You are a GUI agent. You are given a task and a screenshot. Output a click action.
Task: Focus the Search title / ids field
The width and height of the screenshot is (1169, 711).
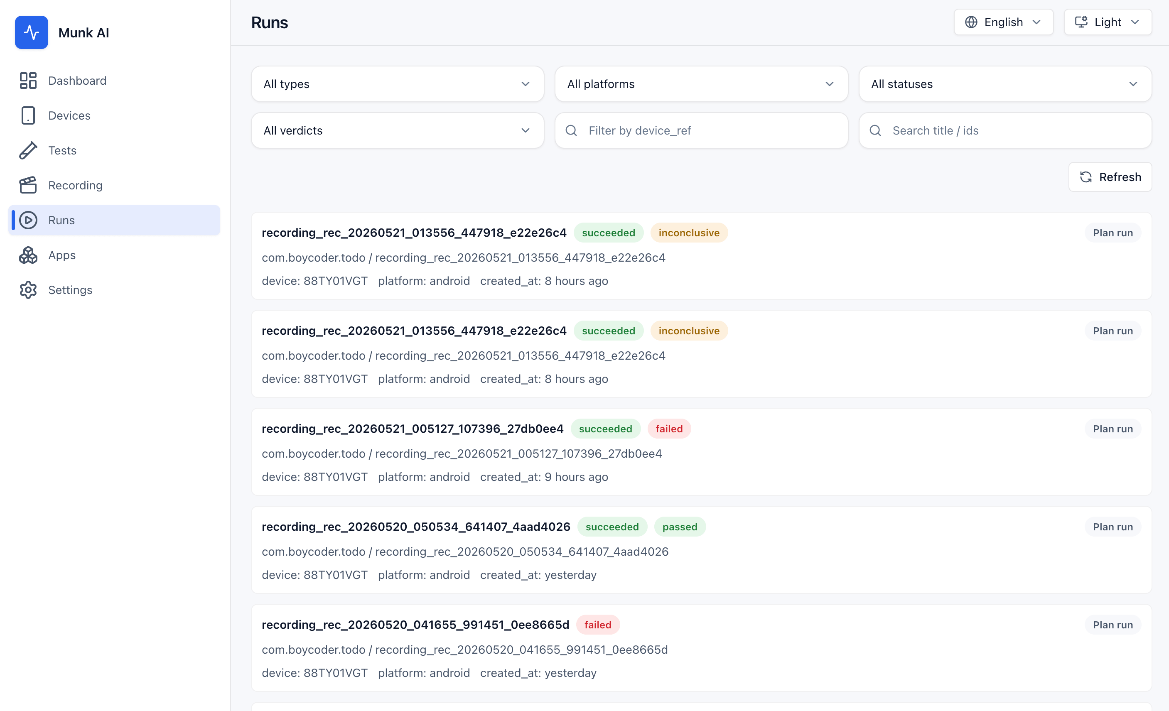[1005, 130]
